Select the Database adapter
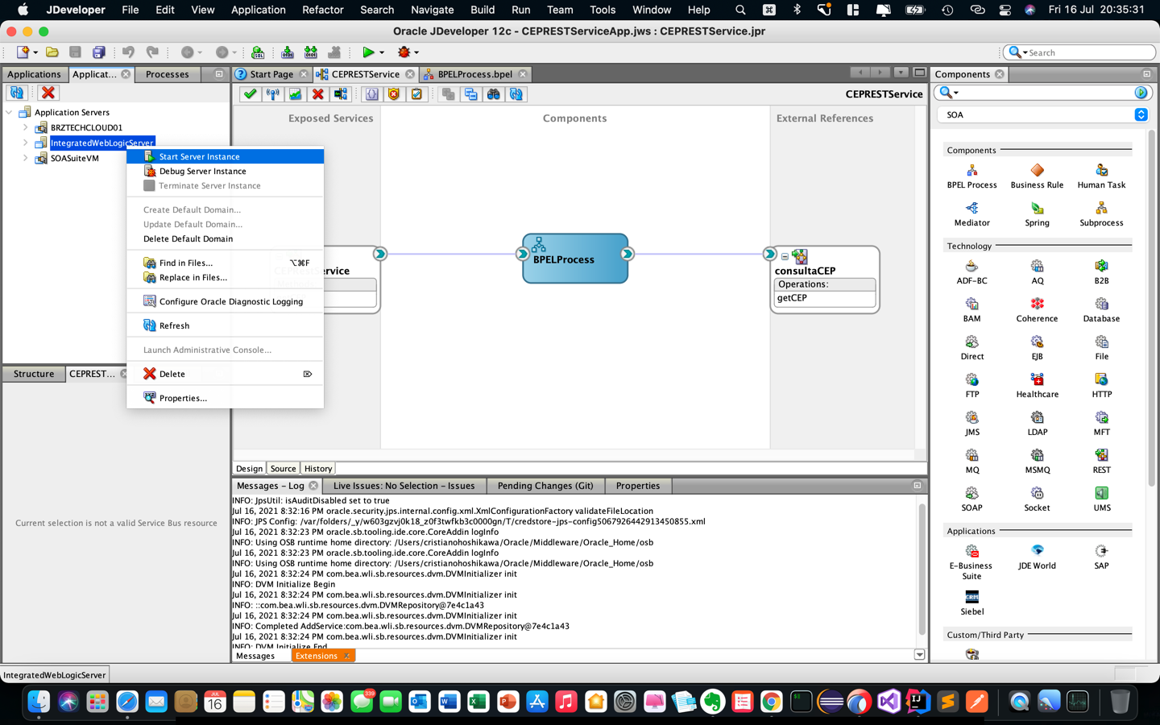This screenshot has width=1160, height=725. tap(1101, 304)
